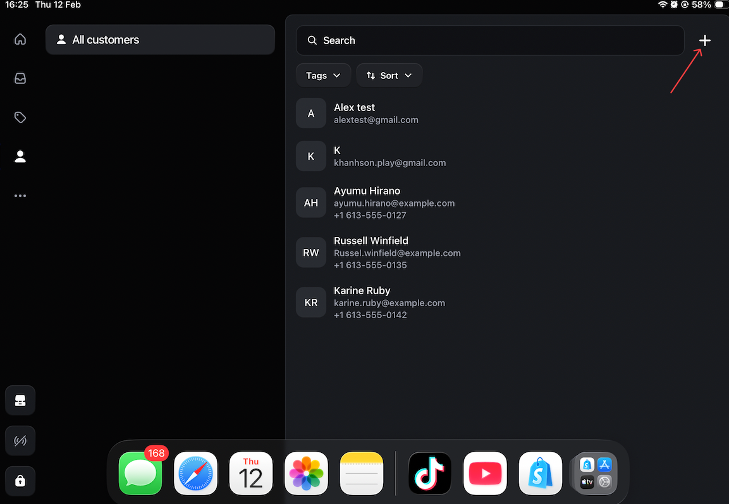This screenshot has height=504, width=729.
Task: Select Russell Winfield from the list
Action: (x=397, y=253)
